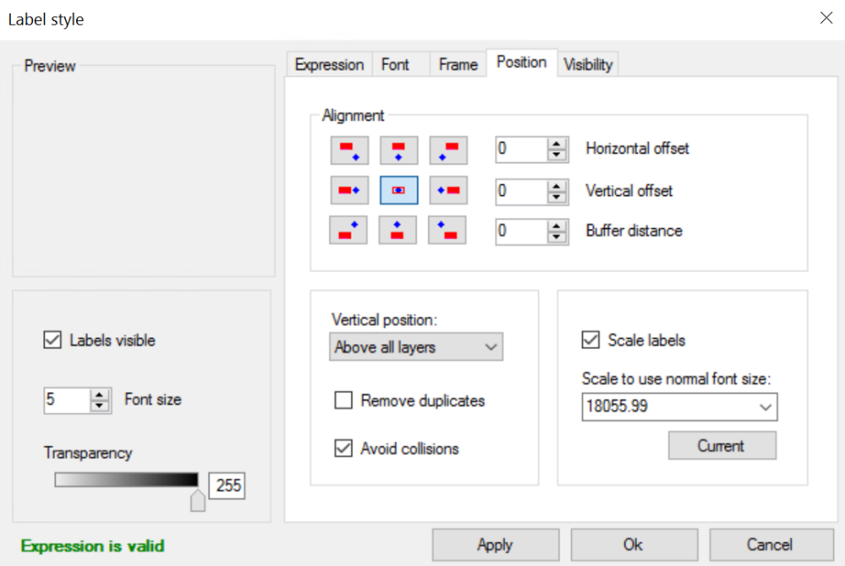This screenshot has width=845, height=566.
Task: Open the Vertical position dropdown
Action: pyautogui.click(x=490, y=346)
